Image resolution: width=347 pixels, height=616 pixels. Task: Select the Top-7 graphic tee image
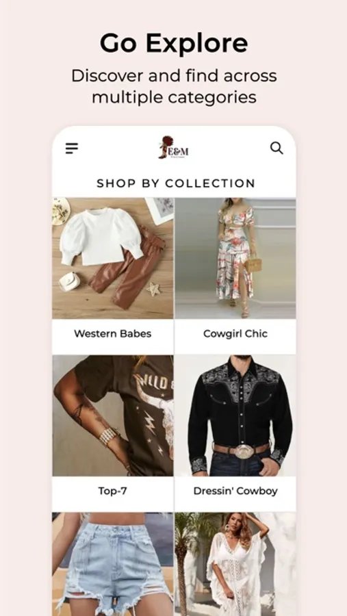113,415
